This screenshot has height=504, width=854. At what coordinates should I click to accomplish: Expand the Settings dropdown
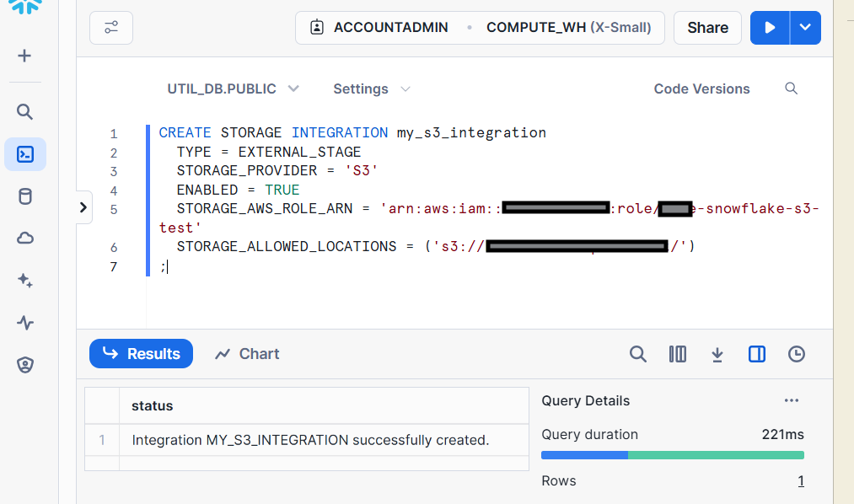tap(372, 88)
